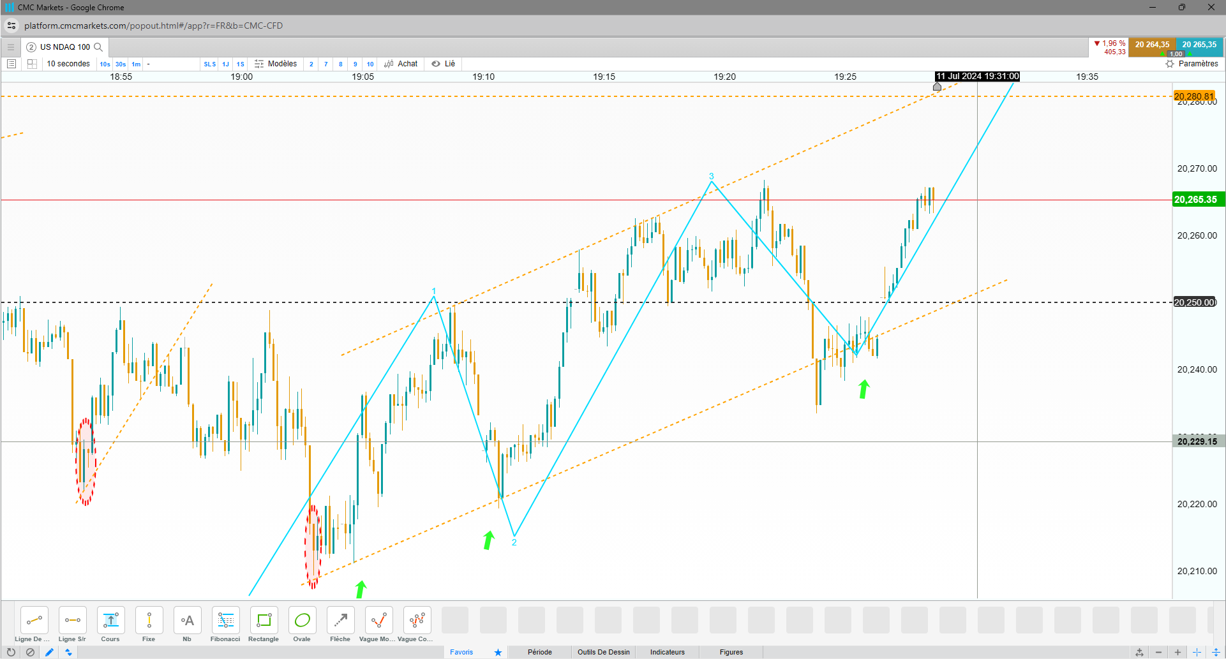Select the Fibonacci drawing tool

226,620
